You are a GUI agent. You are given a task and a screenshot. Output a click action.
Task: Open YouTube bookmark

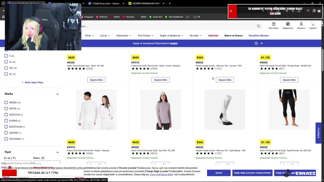128,17
